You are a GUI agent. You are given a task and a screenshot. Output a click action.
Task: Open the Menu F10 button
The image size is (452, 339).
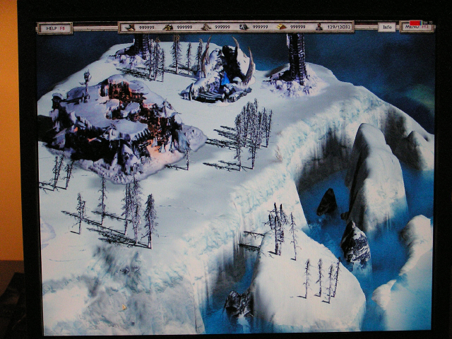click(x=416, y=27)
